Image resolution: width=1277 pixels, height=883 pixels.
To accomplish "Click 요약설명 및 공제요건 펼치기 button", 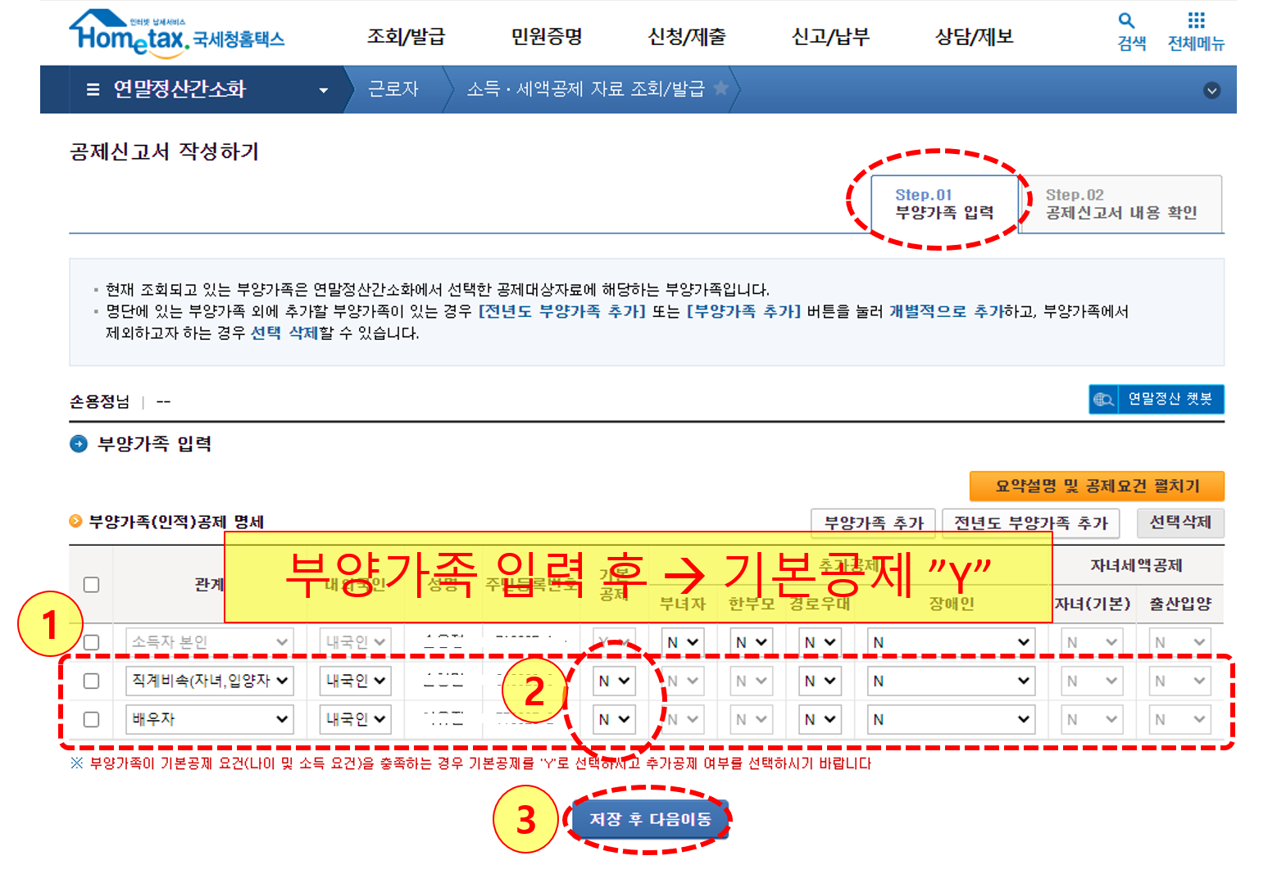I will click(x=1097, y=486).
